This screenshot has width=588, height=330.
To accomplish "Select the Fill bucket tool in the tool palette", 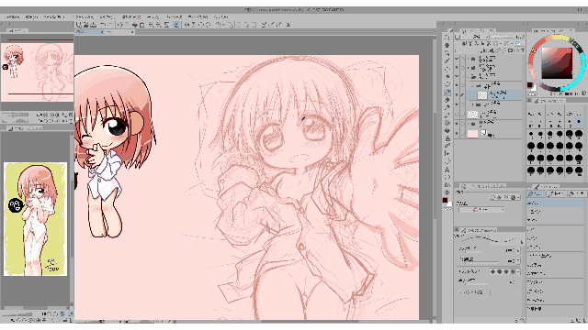I will [447, 130].
